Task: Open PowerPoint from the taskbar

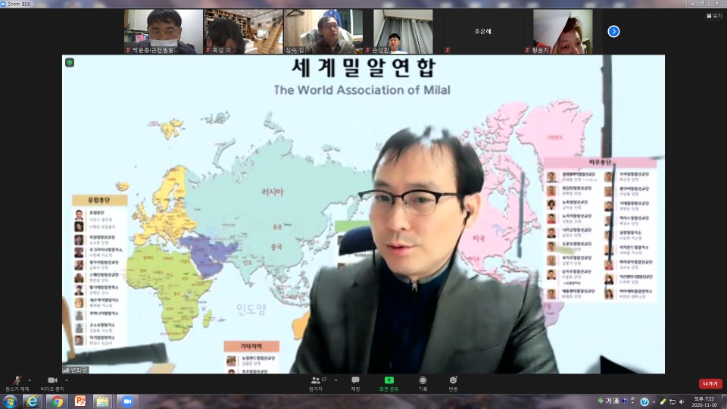Action: coord(80,401)
